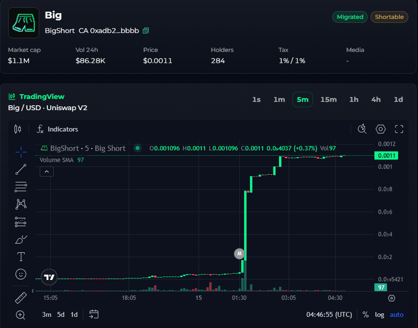Click the Big / USD · Uniswap V2 label

(48, 108)
